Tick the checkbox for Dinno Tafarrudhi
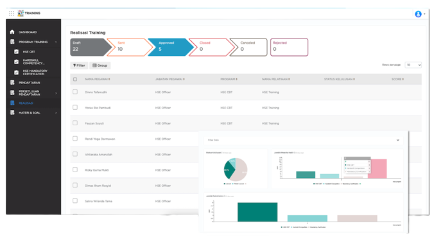The image size is (434, 237). (x=75, y=92)
